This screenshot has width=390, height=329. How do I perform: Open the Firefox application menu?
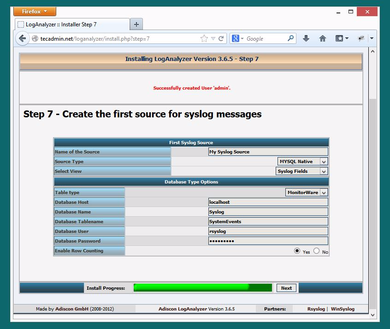(35, 12)
